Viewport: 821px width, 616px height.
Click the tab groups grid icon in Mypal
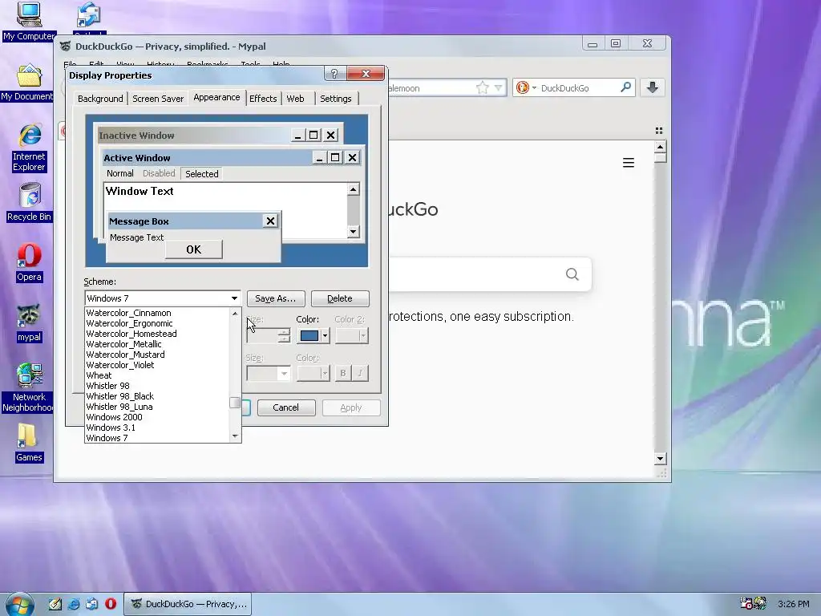click(659, 131)
